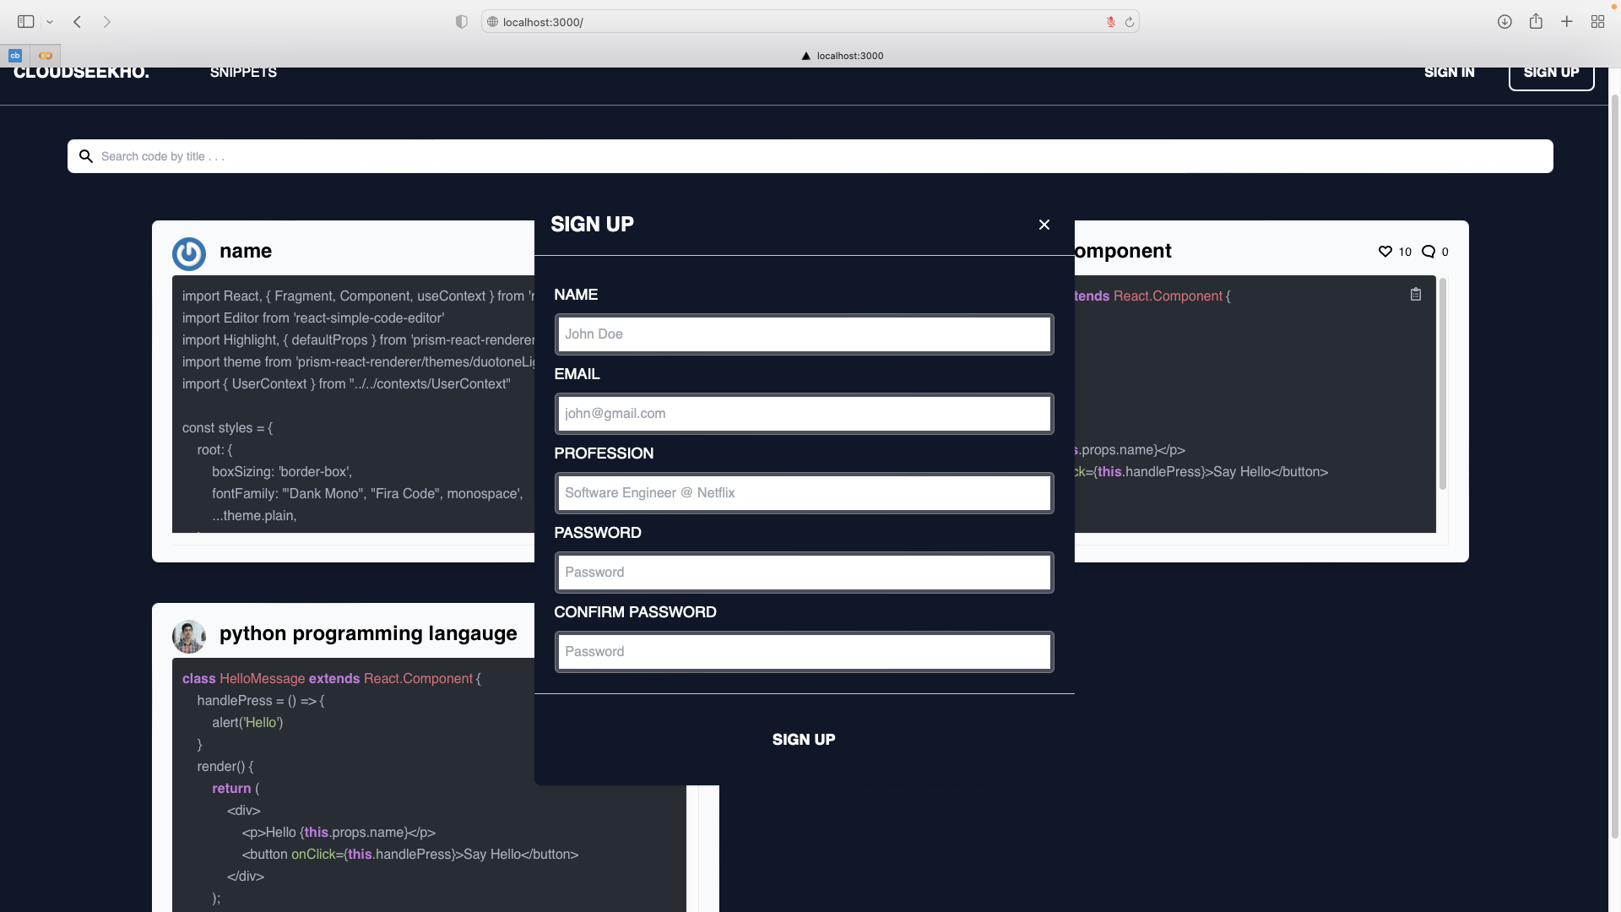Open Safari tab overview grid
Screen dimensions: 1621x912
pyautogui.click(x=1597, y=22)
